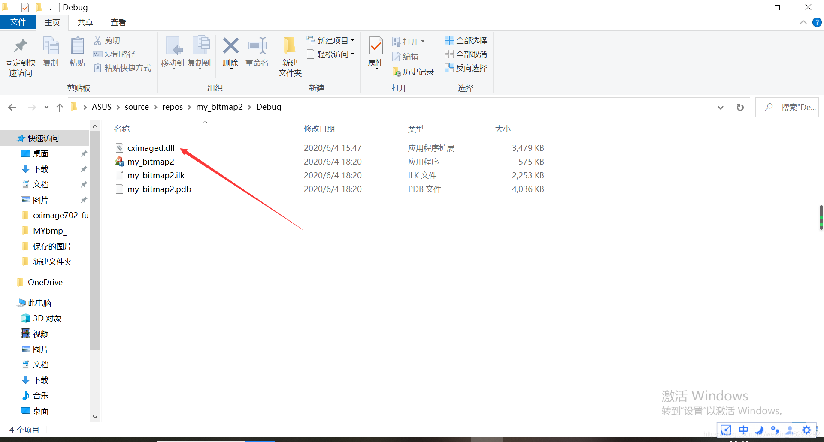824x442 pixels.
Task: Click the Copy ribbon icon
Action: click(51, 46)
